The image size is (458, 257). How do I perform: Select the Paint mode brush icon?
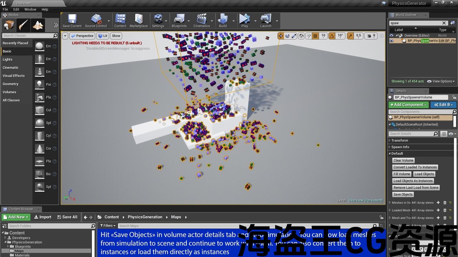[23, 25]
